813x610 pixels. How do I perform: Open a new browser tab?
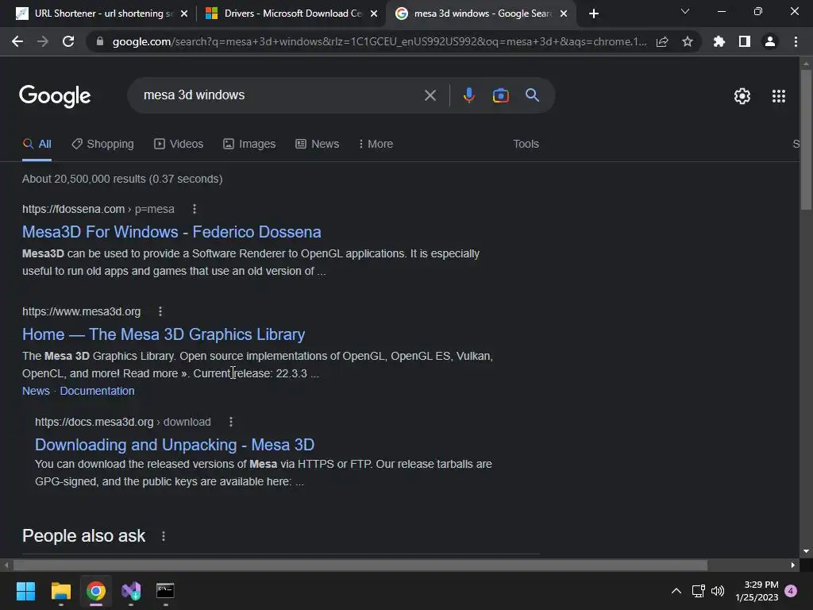[594, 14]
